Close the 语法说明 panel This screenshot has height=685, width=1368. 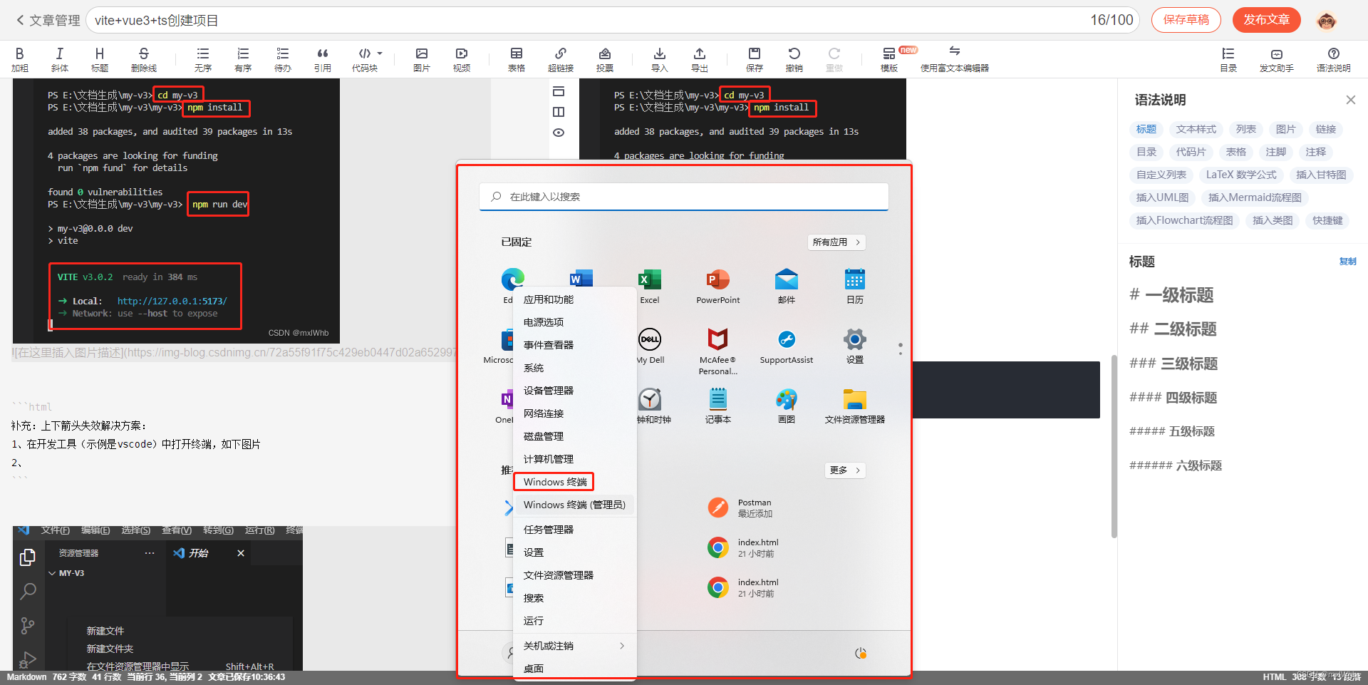[1351, 100]
